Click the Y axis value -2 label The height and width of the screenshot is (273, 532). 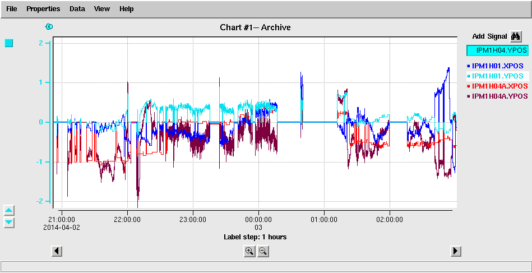click(39, 201)
